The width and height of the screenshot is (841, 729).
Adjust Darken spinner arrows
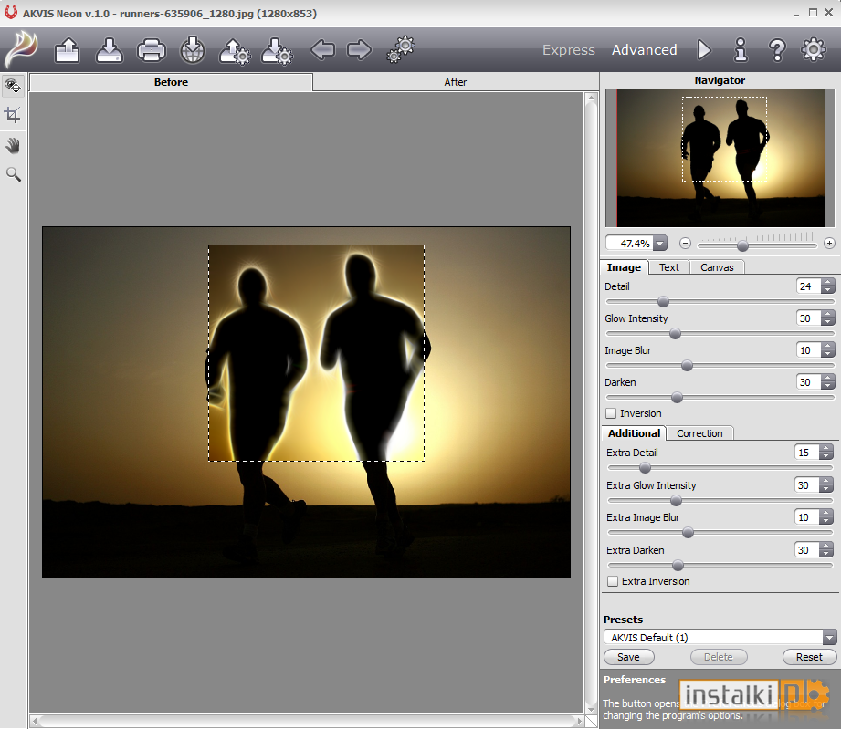828,382
